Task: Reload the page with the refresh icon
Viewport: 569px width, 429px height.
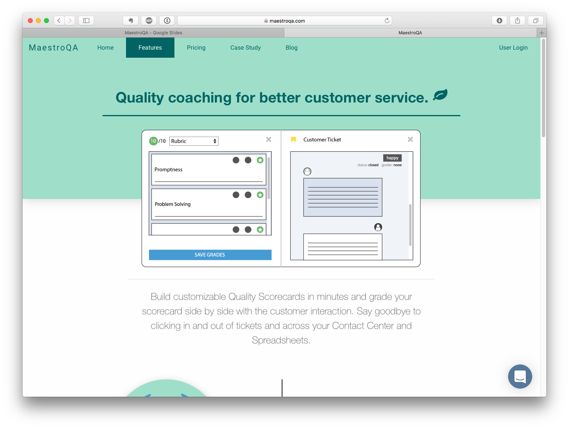Action: 387,21
